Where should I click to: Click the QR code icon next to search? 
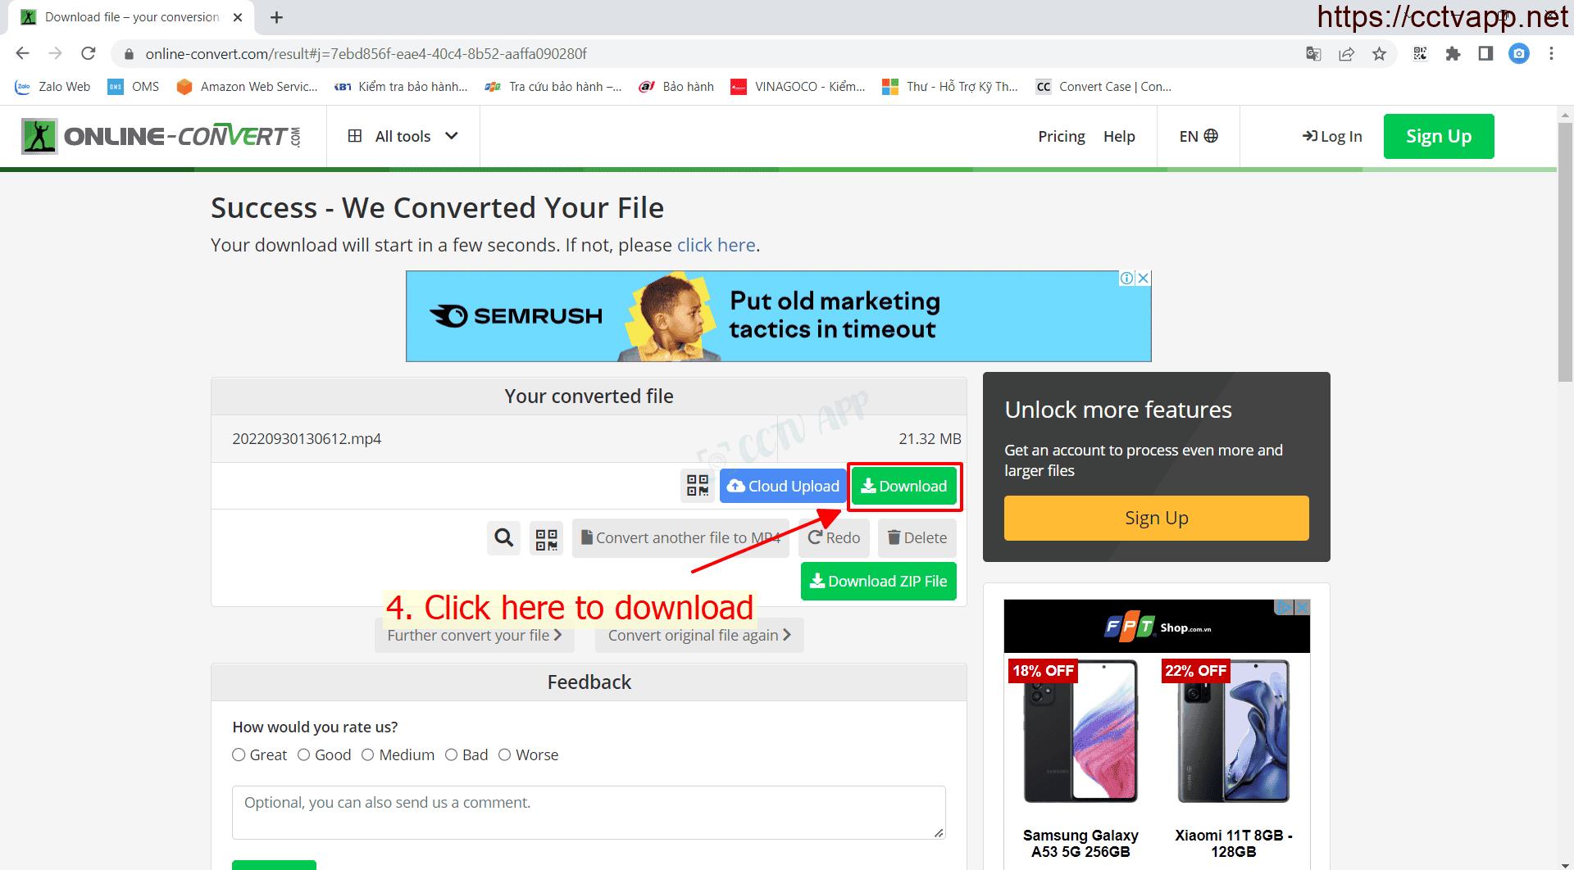[546, 538]
